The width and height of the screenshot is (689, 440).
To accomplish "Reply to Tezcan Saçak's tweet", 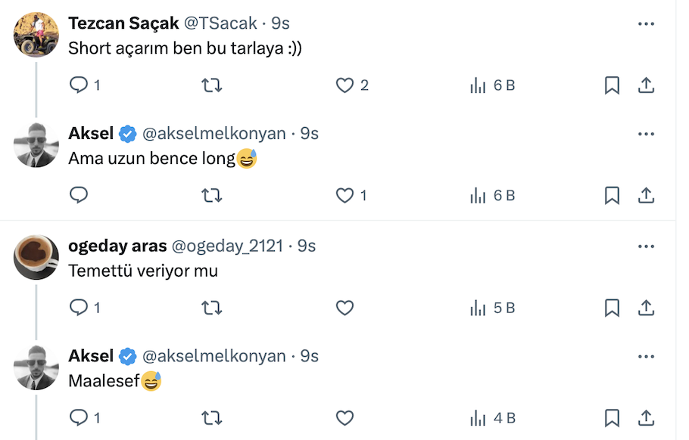I will (79, 85).
